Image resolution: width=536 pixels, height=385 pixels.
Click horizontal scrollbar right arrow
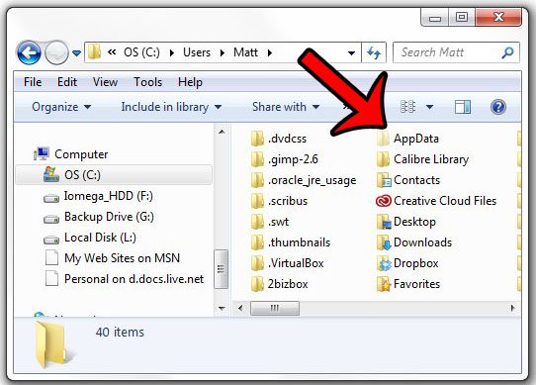[512, 308]
